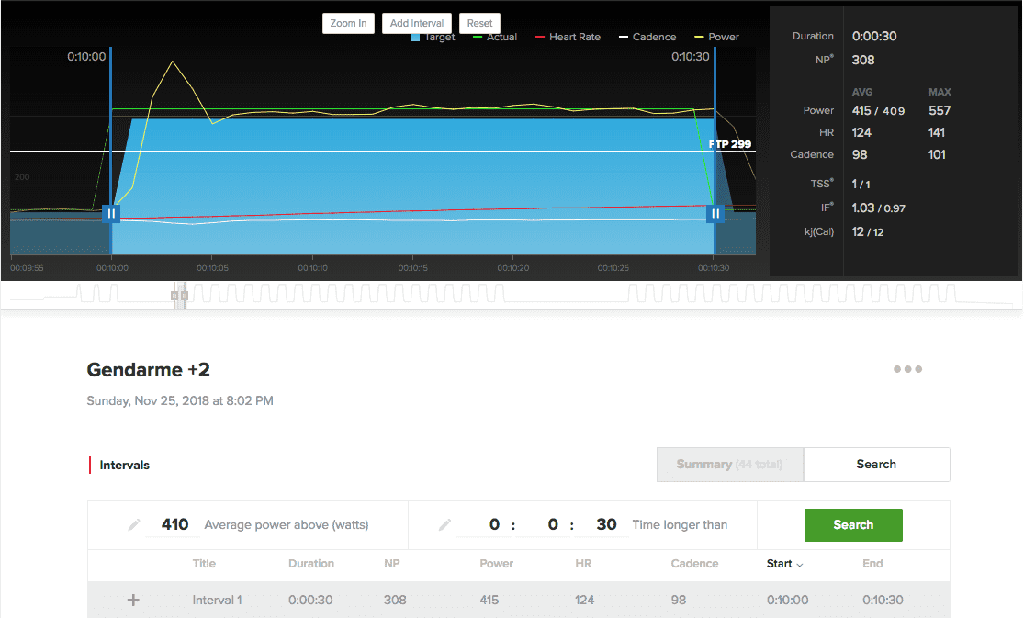Sort intervals by the Start column
Viewport: 1024px width, 618px height.
pos(784,564)
